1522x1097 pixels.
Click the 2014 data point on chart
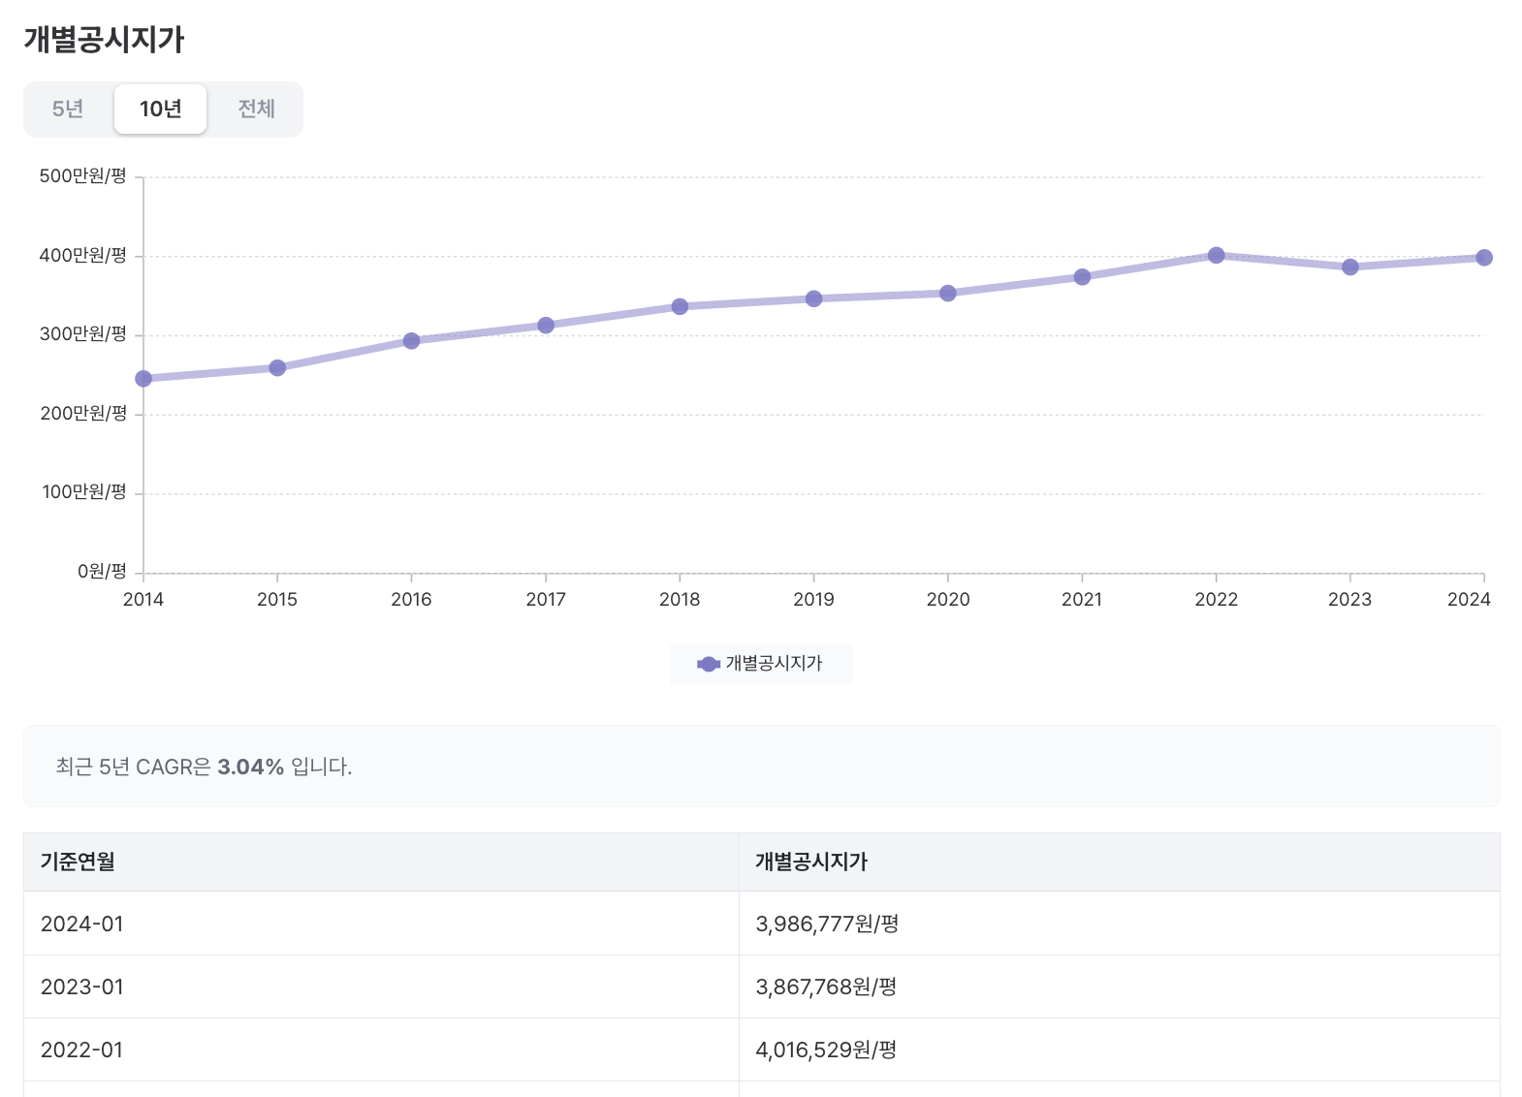point(143,379)
